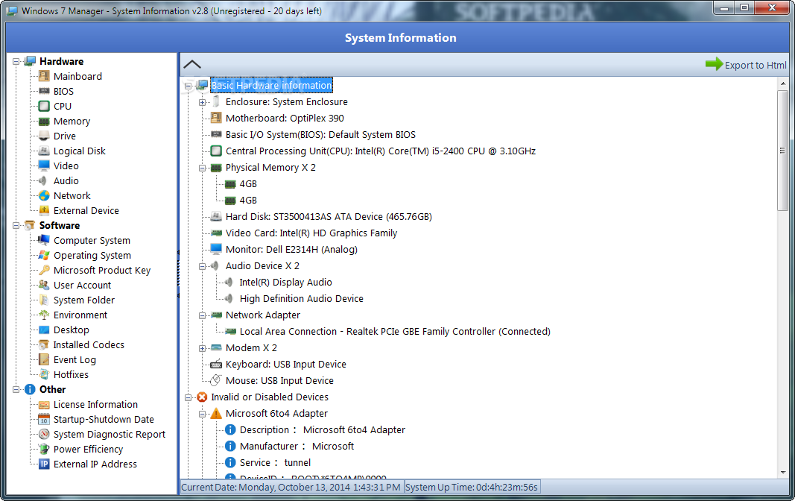
Task: Click the scrollbar up arrow
Action: 783,83
